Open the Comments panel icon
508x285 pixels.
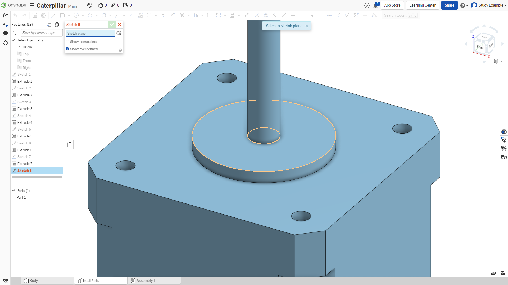coord(5,33)
